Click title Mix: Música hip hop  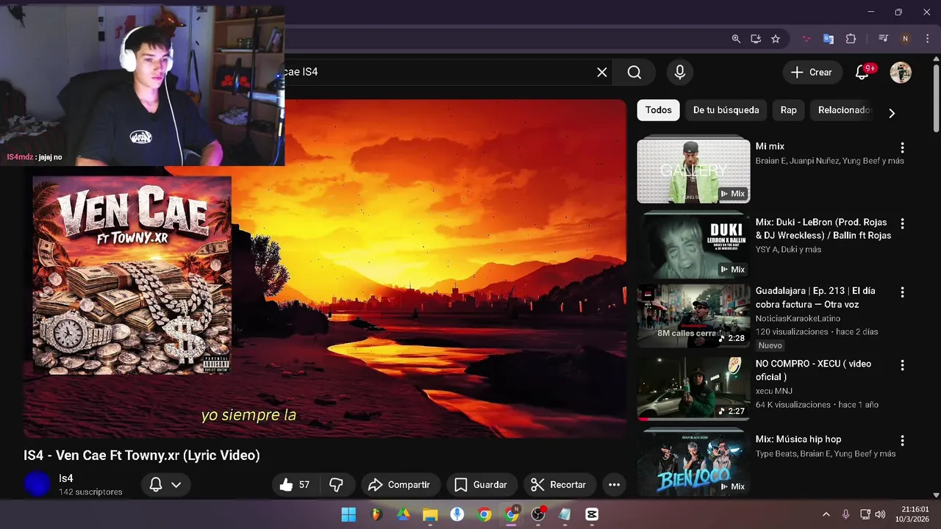(798, 439)
